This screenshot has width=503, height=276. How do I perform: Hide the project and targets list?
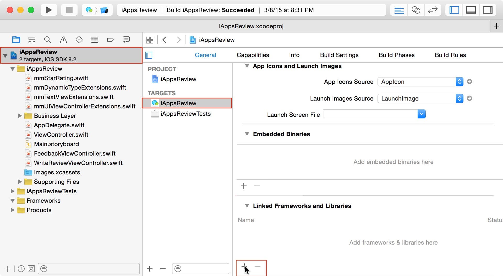point(149,55)
